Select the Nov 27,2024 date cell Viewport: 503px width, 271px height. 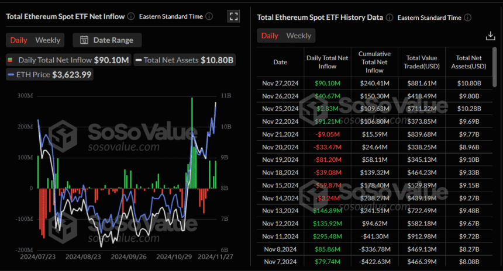pyautogui.click(x=280, y=84)
